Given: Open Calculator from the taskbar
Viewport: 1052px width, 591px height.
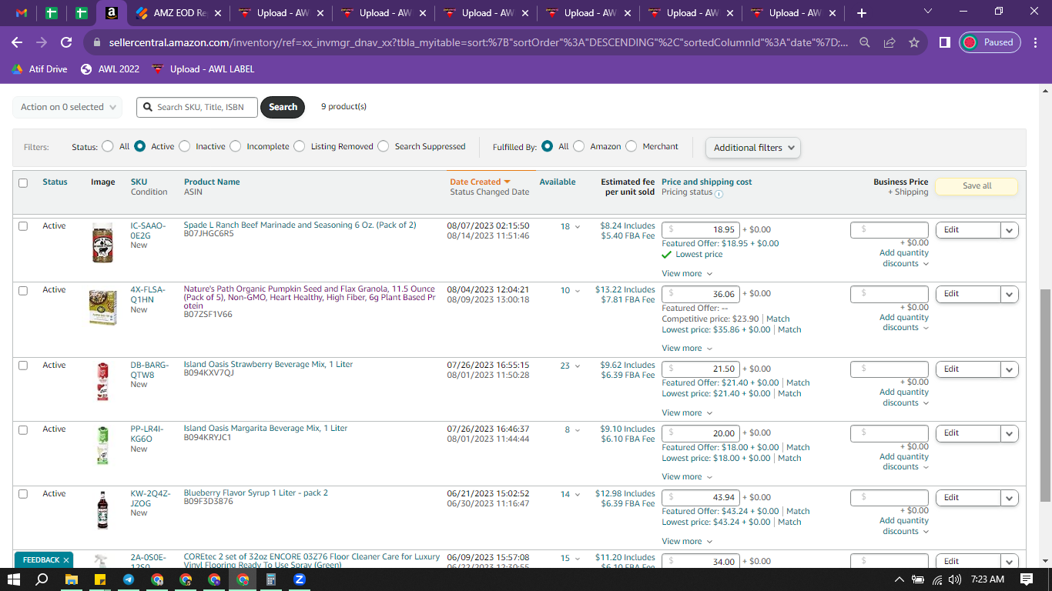Looking at the screenshot, I should 271,579.
